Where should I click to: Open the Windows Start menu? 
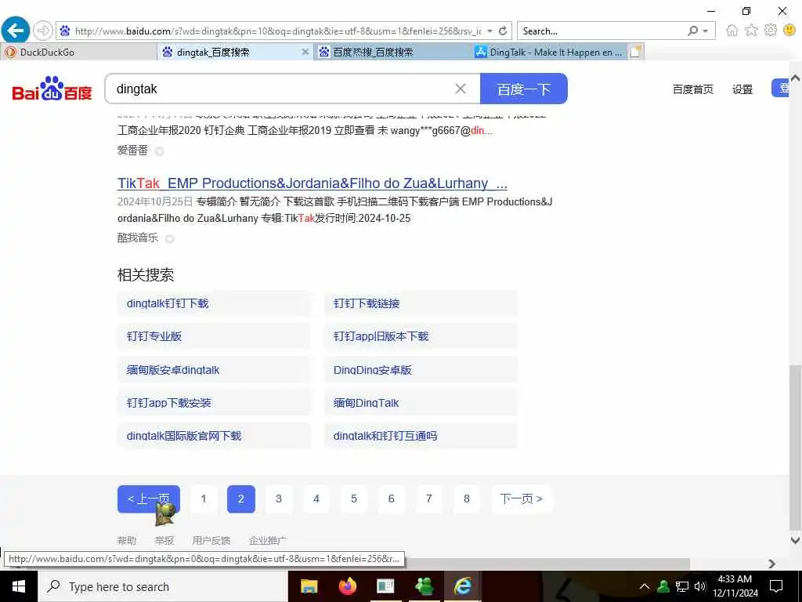tap(19, 586)
